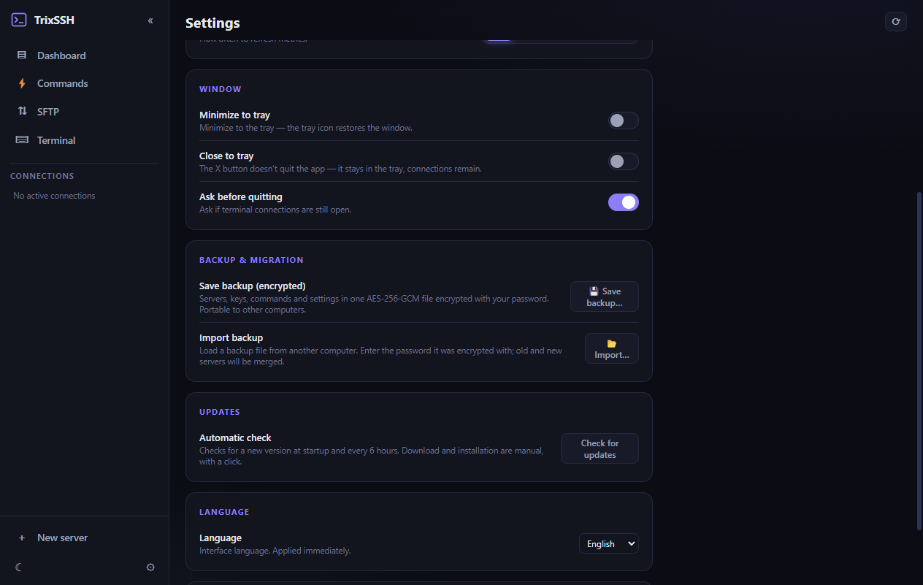The image size is (923, 585).
Task: Click the Commands lightning bolt icon
Action: 22,83
